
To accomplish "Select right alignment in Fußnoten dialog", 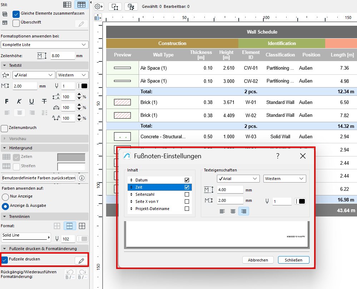I will pyautogui.click(x=243, y=211).
